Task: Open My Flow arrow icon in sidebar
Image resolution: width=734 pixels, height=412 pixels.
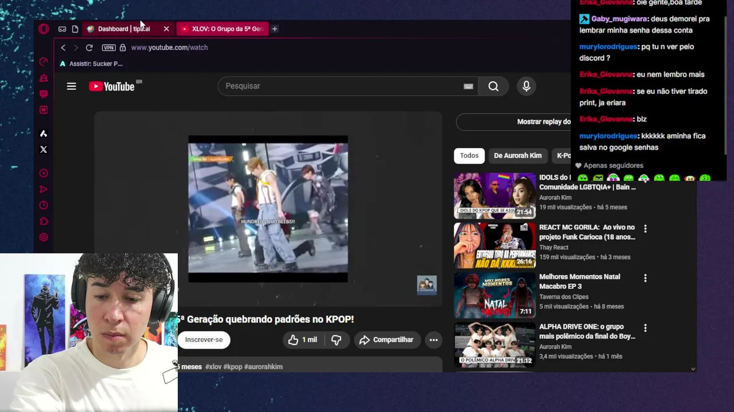Action: coord(44,189)
